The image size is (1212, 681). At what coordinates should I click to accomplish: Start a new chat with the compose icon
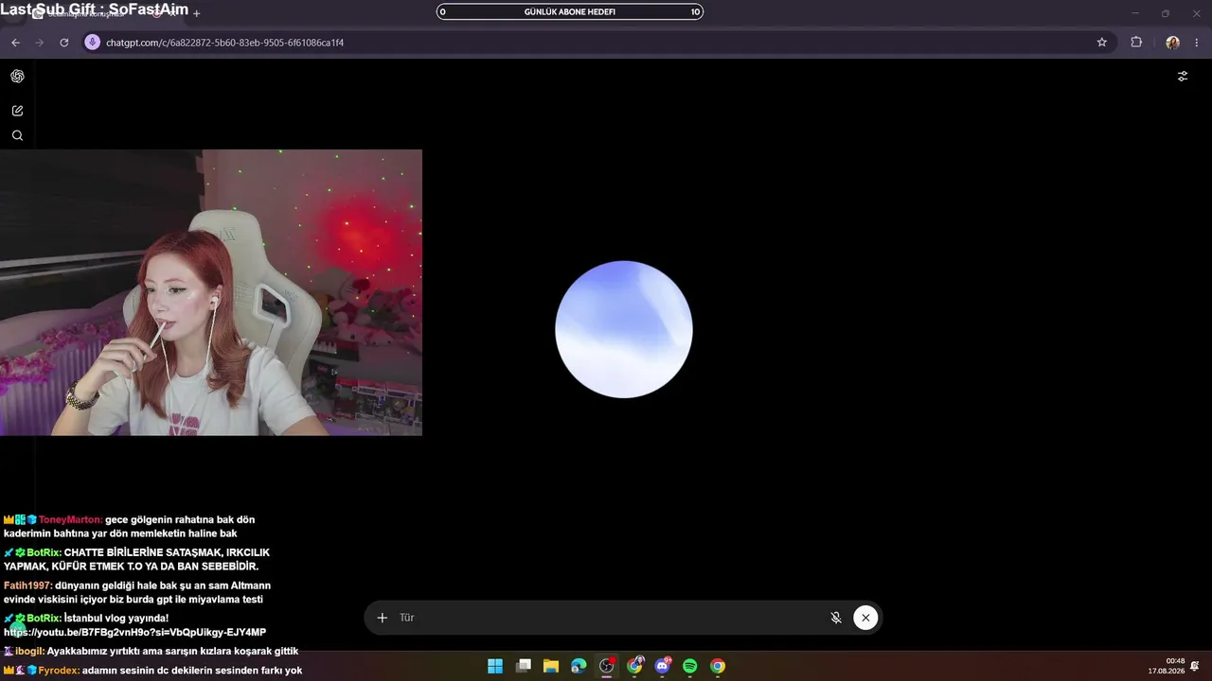17,111
